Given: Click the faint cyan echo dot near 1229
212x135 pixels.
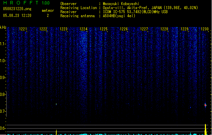Looking at the screenshot, I should tap(191, 108).
